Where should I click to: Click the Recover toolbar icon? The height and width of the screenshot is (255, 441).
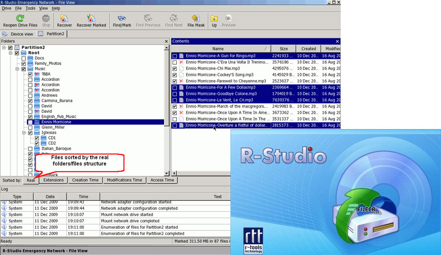(x=64, y=18)
